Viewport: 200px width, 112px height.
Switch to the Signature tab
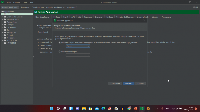click(x=88, y=17)
